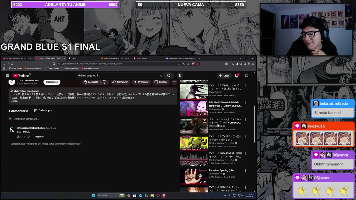Start voice search with microphone icon

(x=180, y=76)
